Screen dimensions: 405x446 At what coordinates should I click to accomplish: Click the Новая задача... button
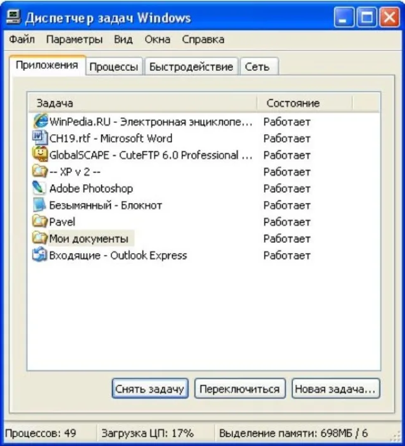335,388
